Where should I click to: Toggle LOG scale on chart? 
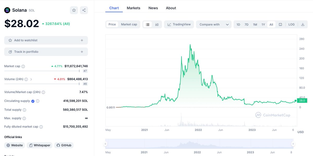coord(292,24)
